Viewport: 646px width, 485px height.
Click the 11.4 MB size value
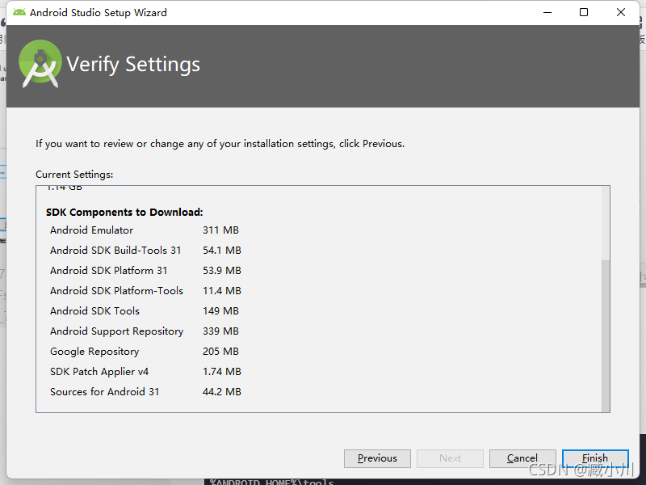221,291
